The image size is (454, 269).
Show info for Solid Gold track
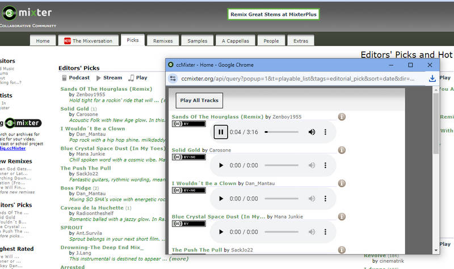pyautogui.click(x=342, y=150)
